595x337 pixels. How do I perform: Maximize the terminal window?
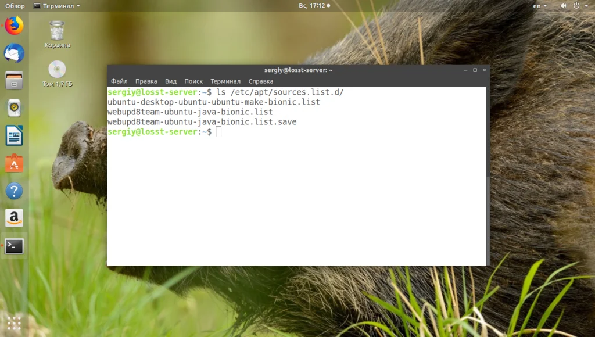click(x=475, y=70)
